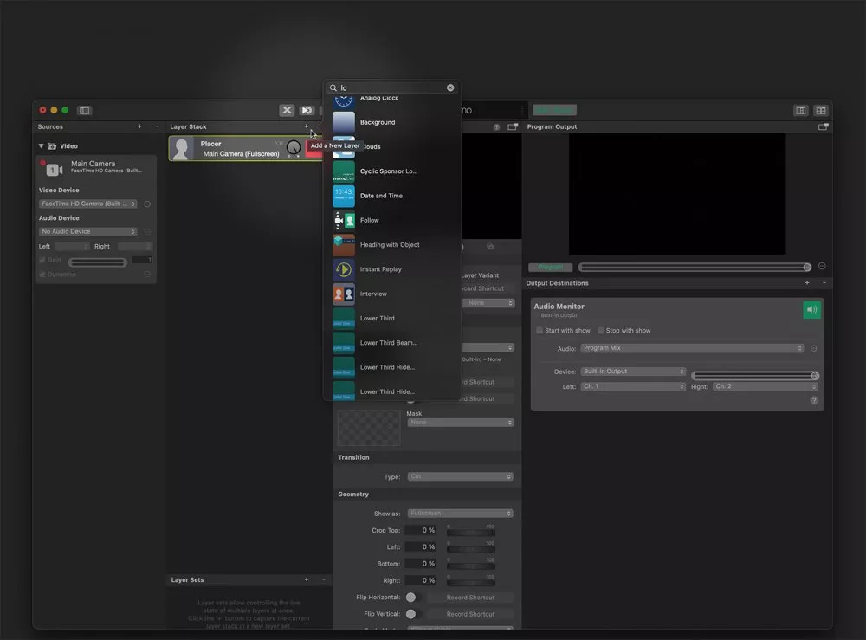Screen dimensions: 866x640
Task: Toggle the Gain checkbox in Sources
Action: pos(42,260)
